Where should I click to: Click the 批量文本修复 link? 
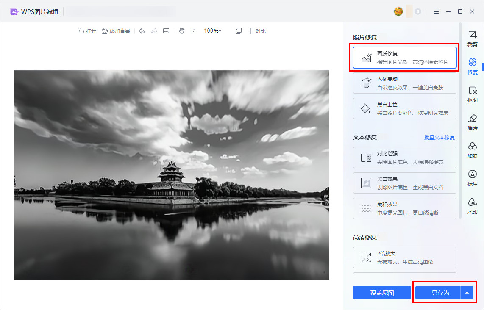pyautogui.click(x=439, y=138)
